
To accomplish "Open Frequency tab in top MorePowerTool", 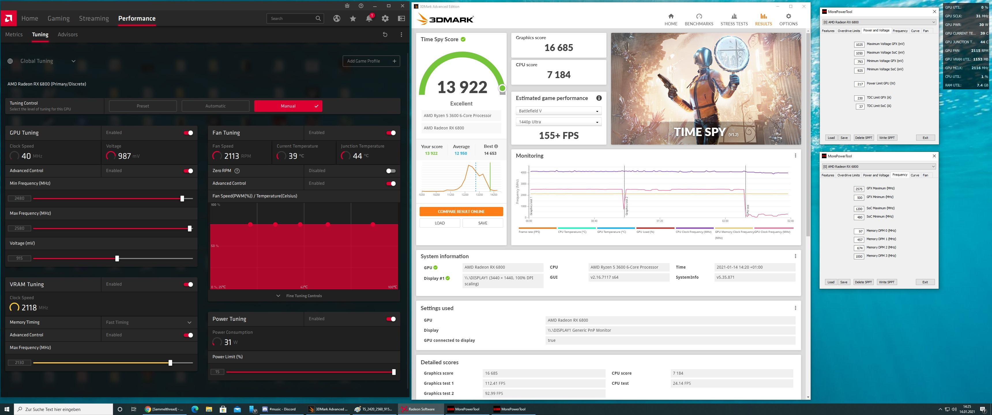I will pos(900,31).
